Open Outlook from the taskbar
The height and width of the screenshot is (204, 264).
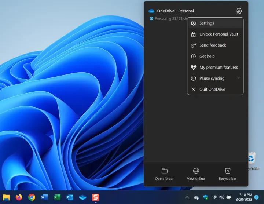(70, 197)
